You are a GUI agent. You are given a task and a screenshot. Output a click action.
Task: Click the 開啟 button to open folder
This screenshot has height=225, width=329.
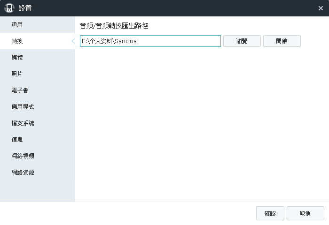point(282,41)
